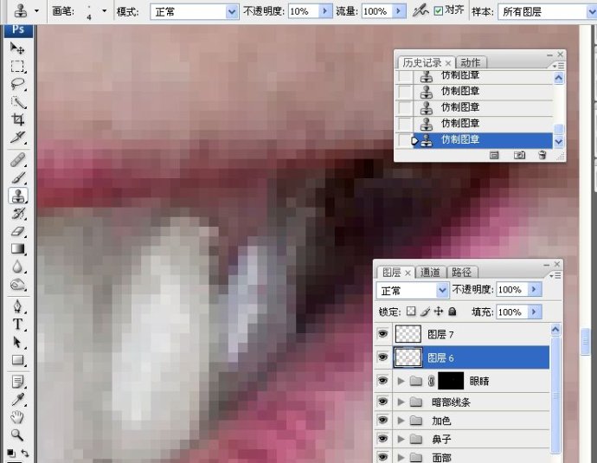Viewport: 597px width, 463px height.
Task: Open the 流量 flow slider arrow
Action: [x=398, y=11]
